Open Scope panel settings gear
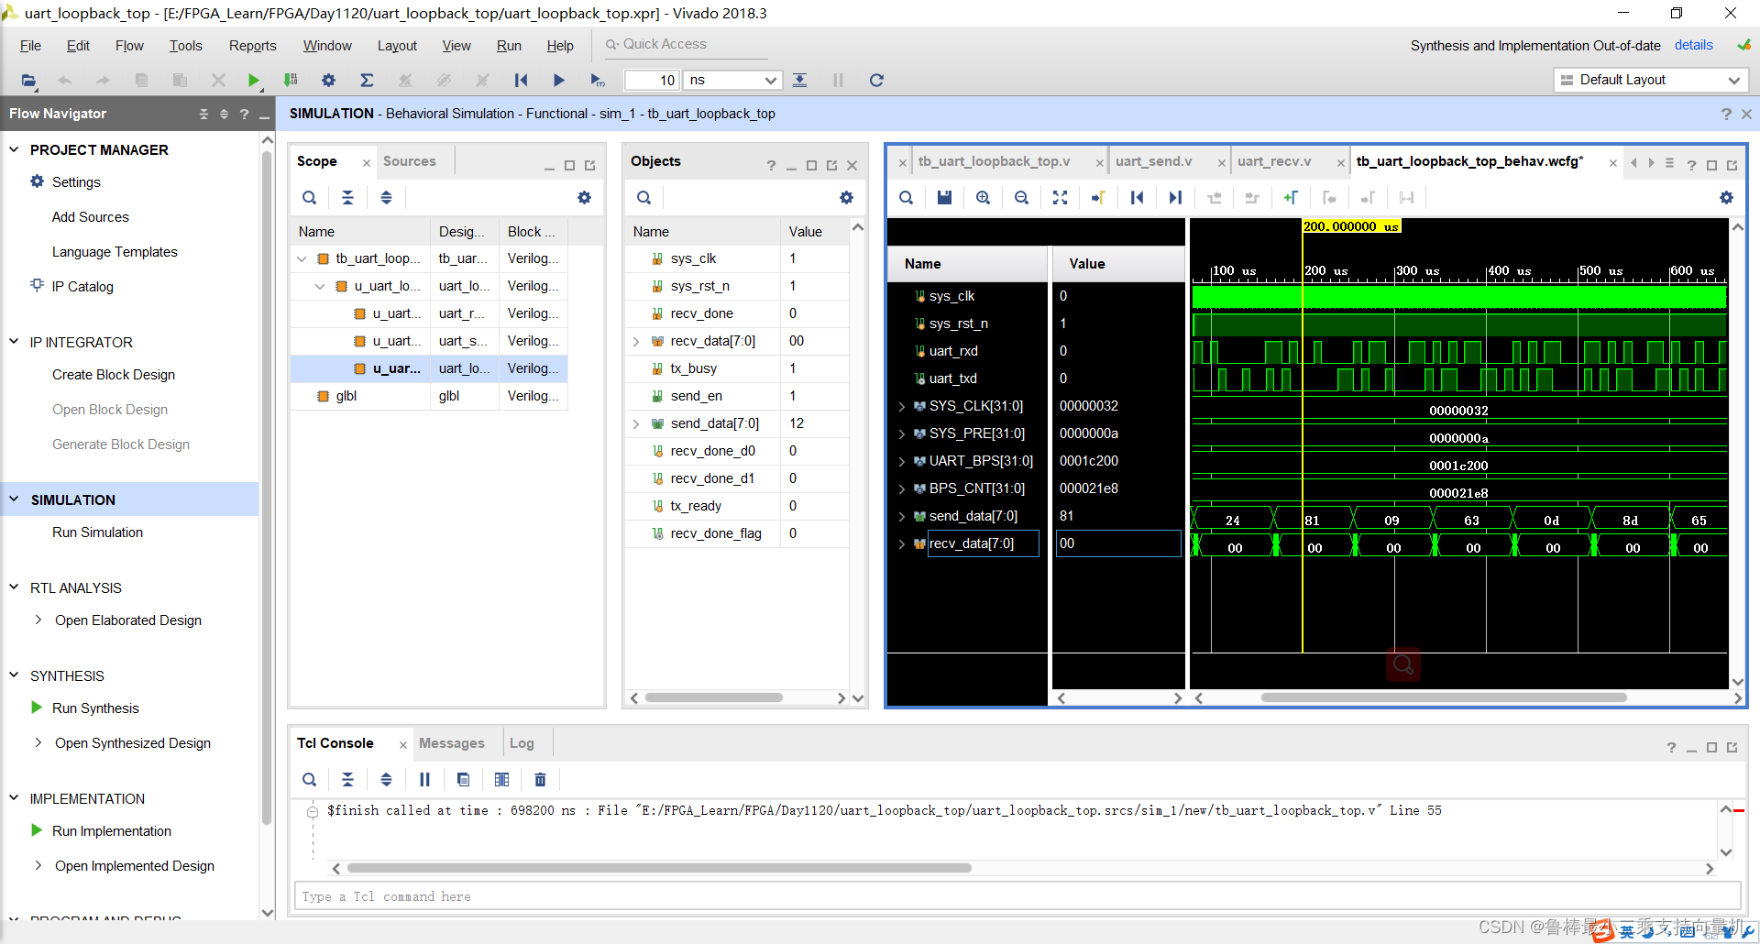 coord(584,198)
